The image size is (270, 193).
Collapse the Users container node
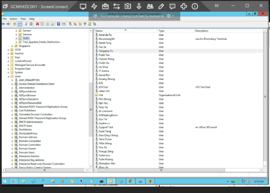tap(8, 77)
